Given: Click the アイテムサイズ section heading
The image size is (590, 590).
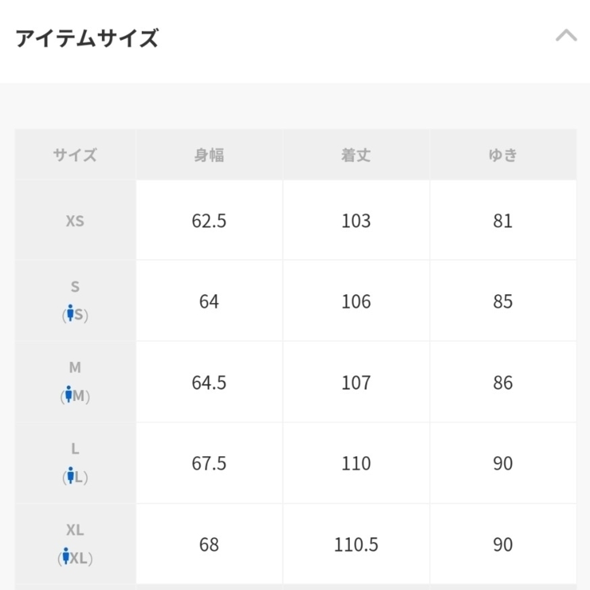Looking at the screenshot, I should coord(87,38).
